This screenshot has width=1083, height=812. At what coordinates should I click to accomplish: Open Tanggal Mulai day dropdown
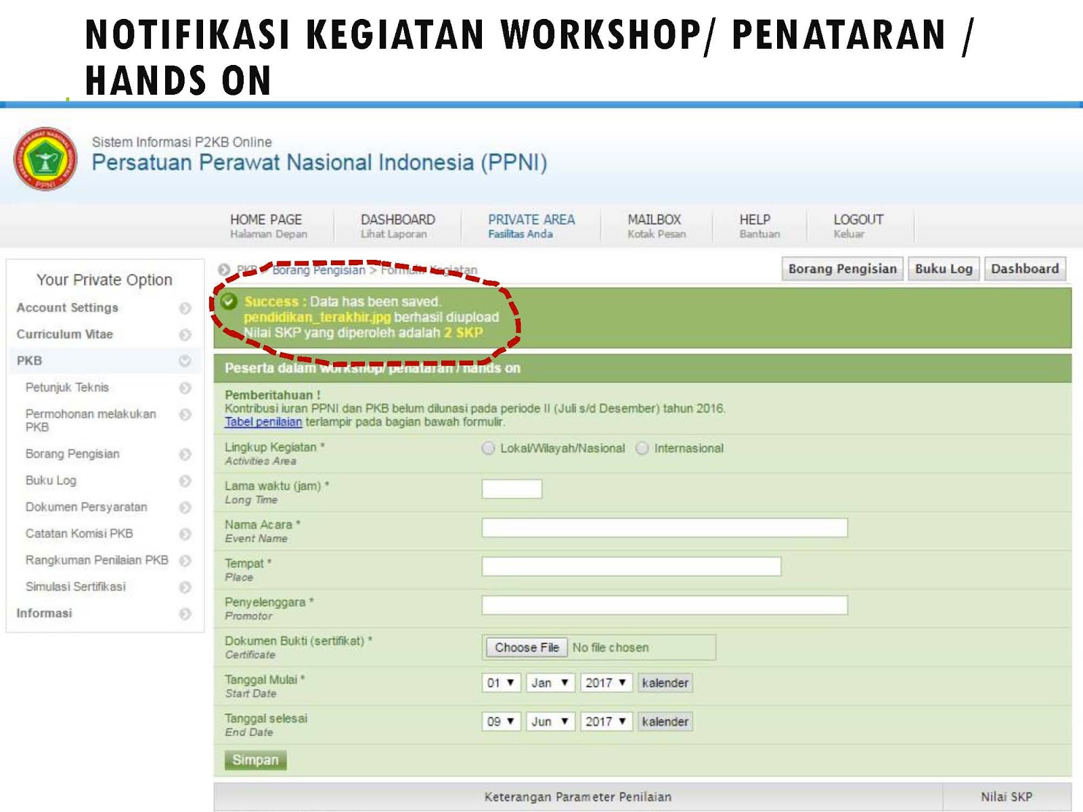pyautogui.click(x=502, y=683)
